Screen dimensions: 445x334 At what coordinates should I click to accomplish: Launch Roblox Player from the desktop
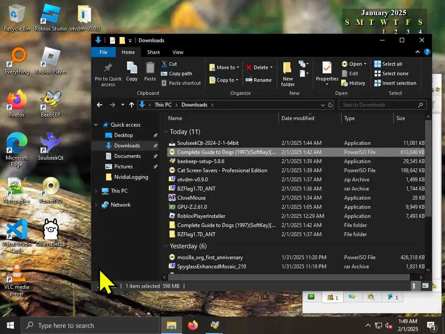[x=51, y=60]
